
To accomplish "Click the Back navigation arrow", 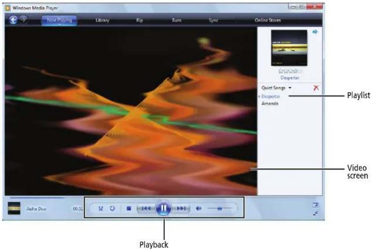I will (13, 20).
